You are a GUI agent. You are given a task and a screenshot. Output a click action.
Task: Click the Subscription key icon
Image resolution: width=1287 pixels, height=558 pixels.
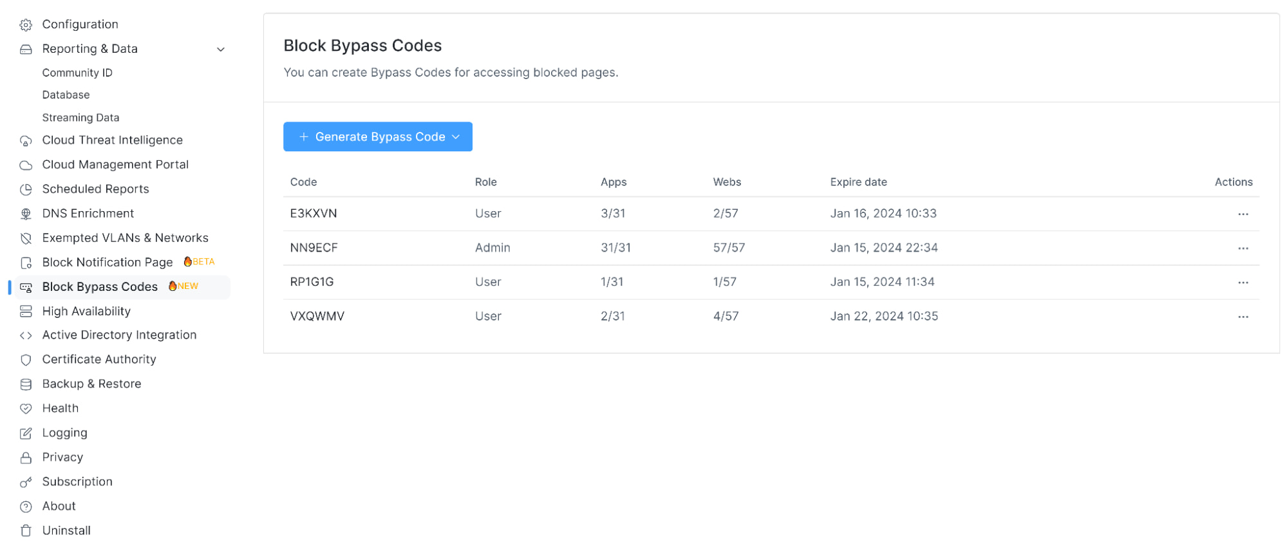[26, 483]
